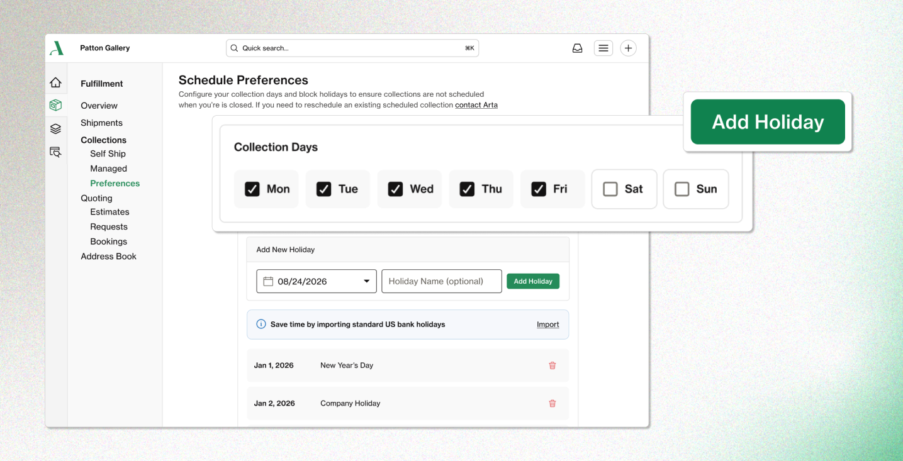
Task: Expand the holiday date dropdown arrow
Action: click(366, 281)
